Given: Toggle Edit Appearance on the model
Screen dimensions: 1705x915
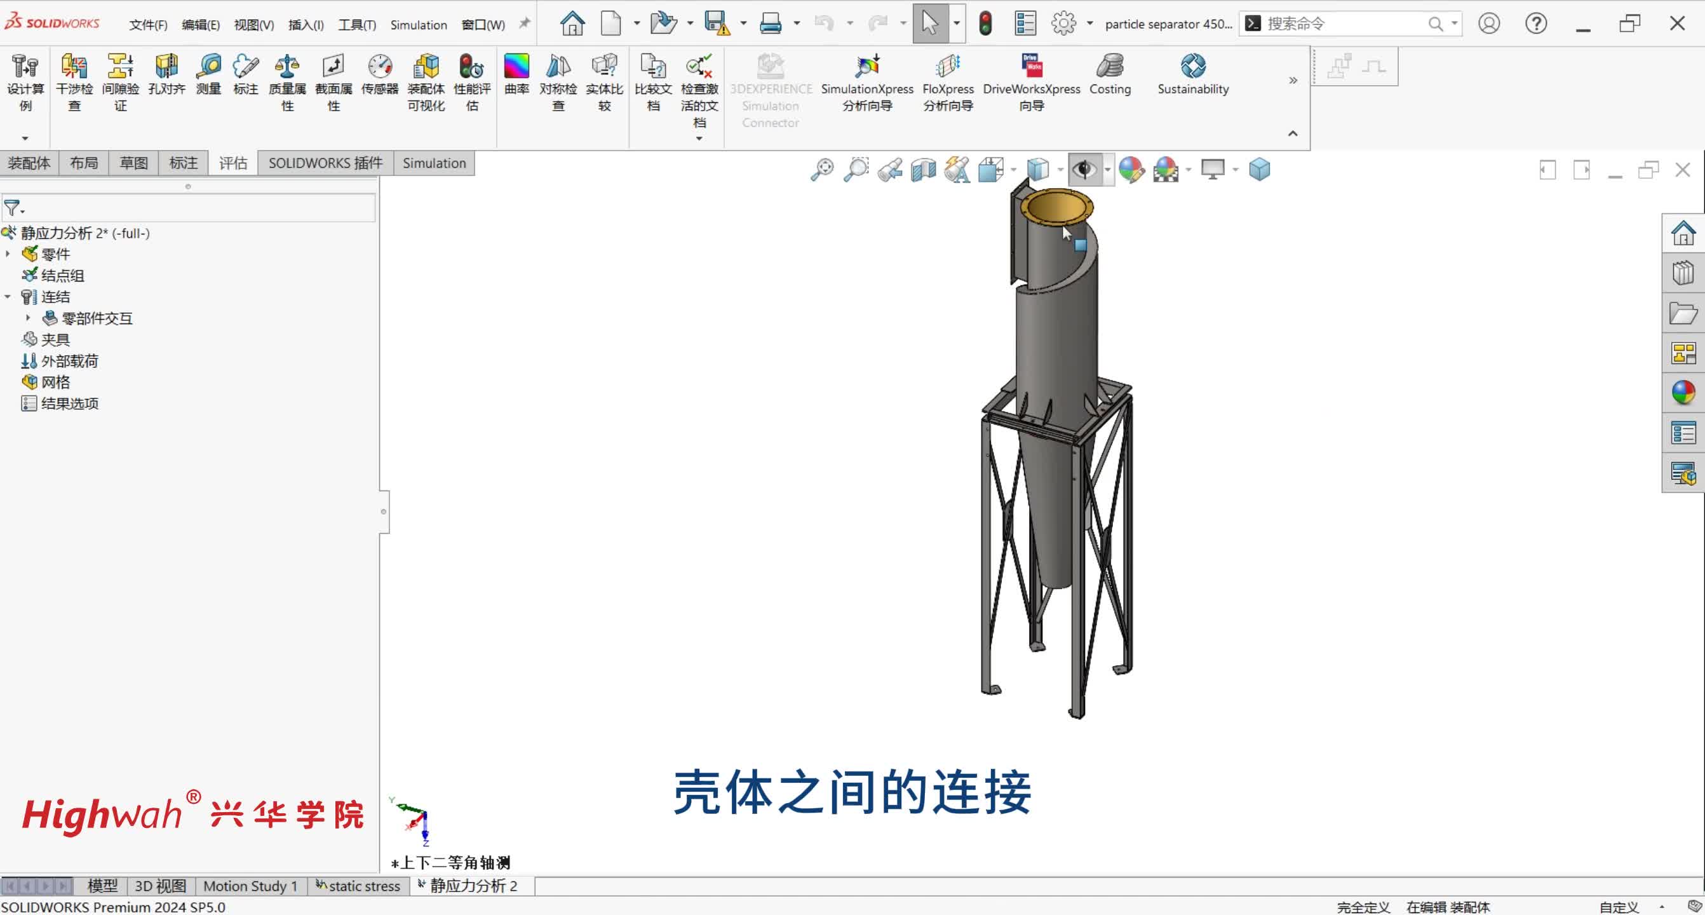Looking at the screenshot, I should click(1132, 170).
